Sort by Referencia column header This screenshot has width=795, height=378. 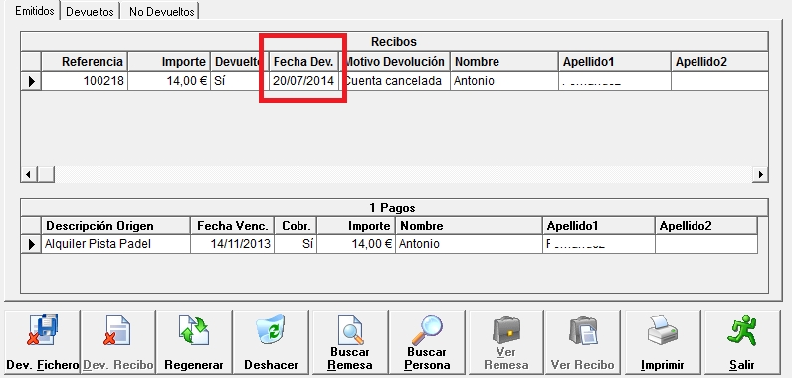(x=85, y=62)
